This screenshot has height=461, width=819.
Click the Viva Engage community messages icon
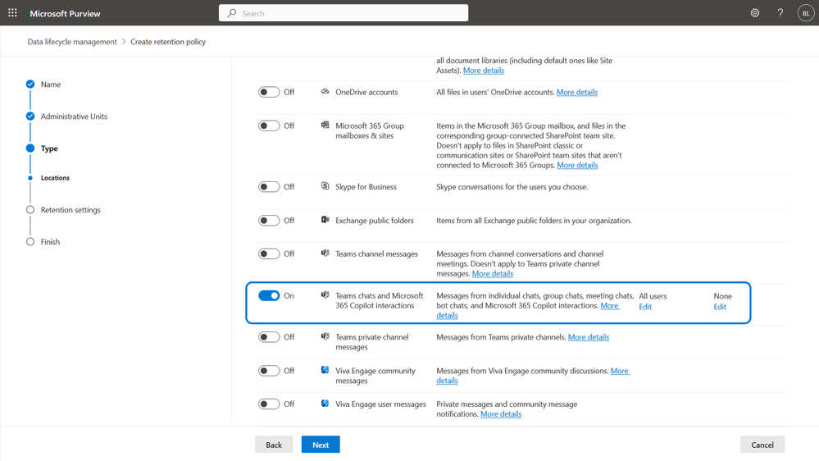325,370
